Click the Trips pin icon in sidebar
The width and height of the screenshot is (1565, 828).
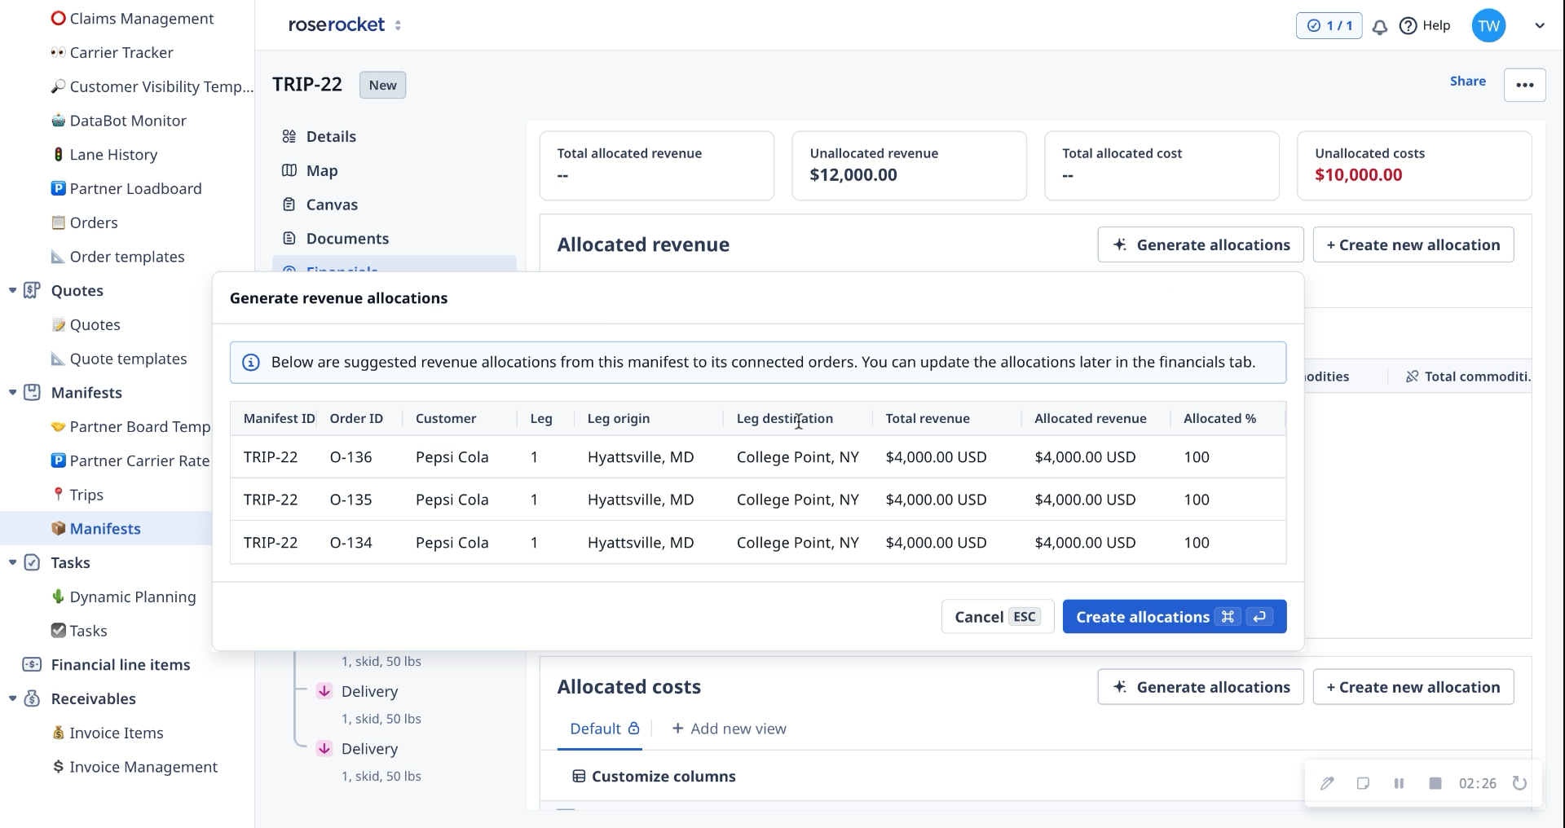(x=58, y=494)
